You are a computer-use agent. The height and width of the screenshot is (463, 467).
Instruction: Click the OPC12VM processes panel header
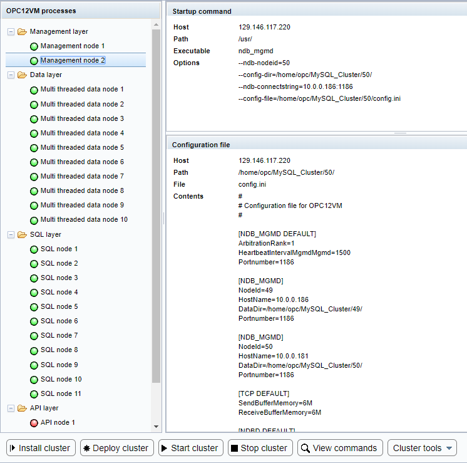tap(81, 11)
